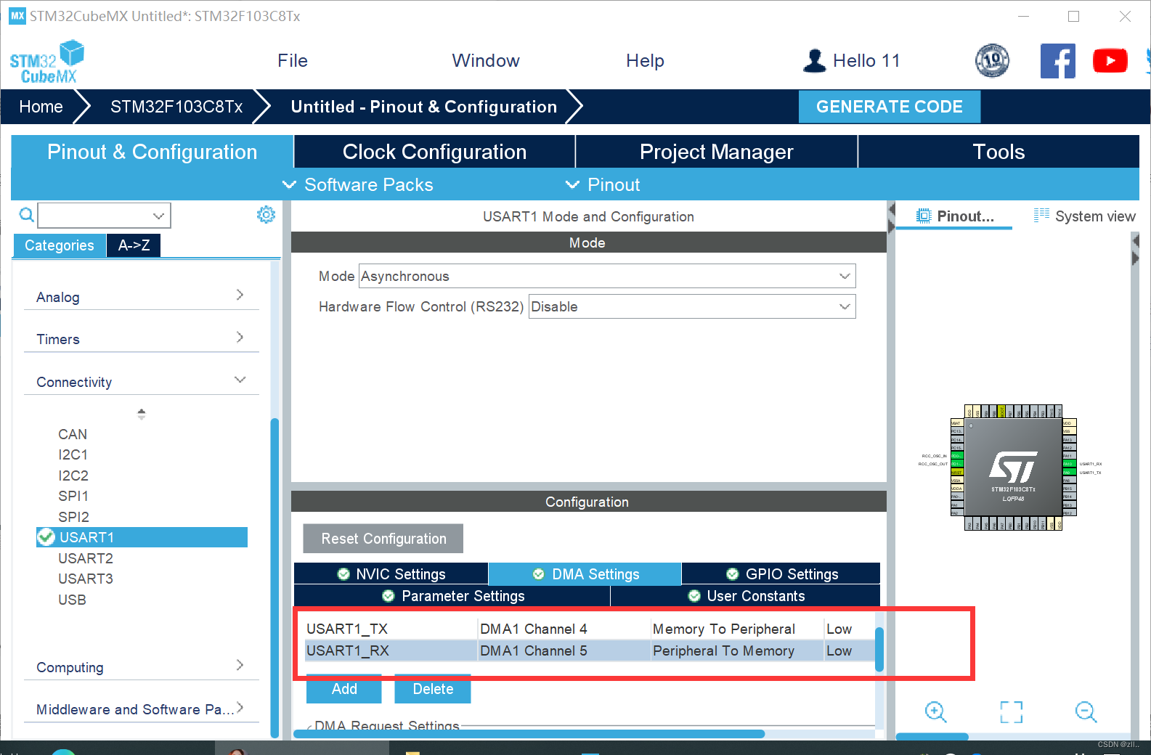Open the categories settings gear icon
Viewport: 1151px width, 755px height.
[267, 215]
